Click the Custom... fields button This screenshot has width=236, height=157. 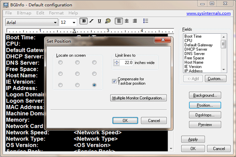(216, 78)
